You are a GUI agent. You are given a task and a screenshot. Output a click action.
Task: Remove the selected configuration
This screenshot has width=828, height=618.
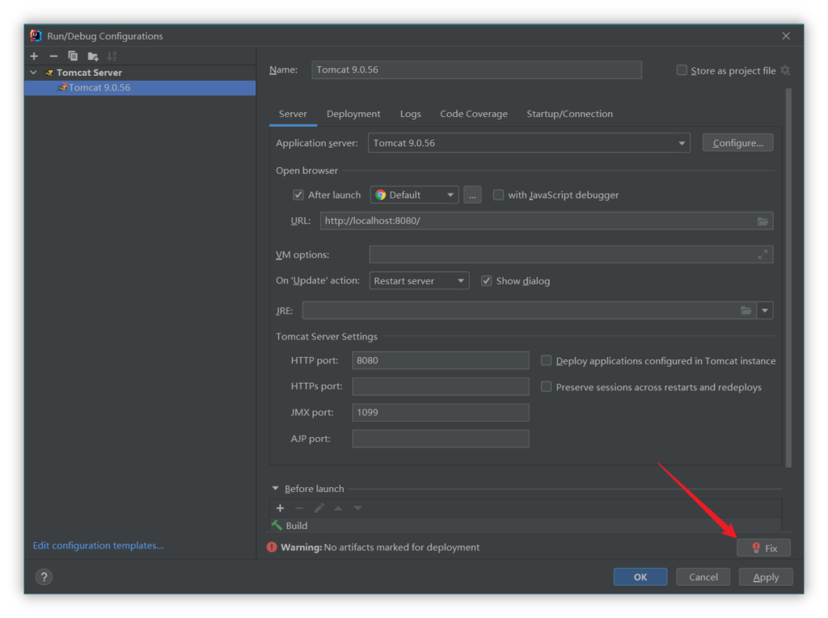click(53, 56)
